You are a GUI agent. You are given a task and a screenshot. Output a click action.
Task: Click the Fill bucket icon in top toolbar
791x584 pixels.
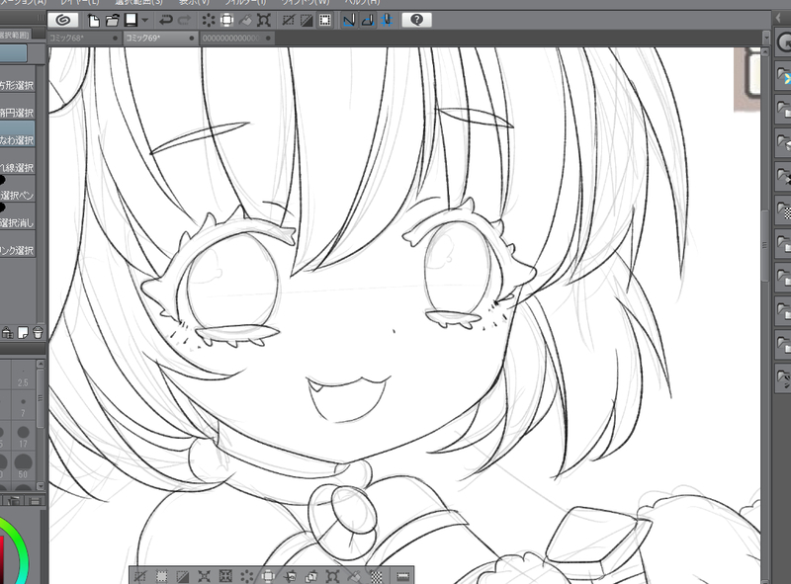(245, 20)
